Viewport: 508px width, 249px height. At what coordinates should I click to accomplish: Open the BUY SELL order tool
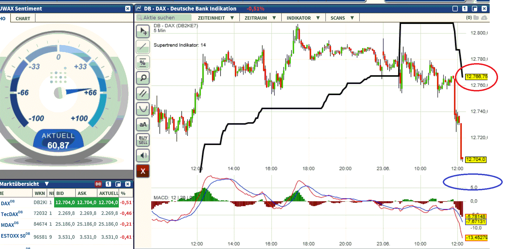143,140
